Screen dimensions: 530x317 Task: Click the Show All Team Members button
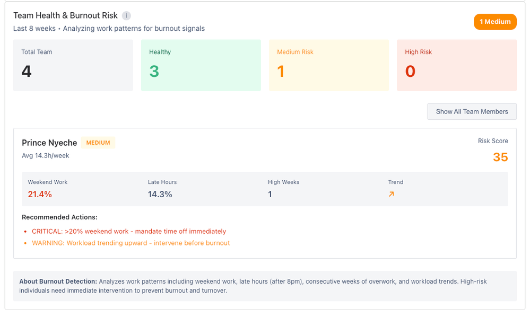click(472, 111)
